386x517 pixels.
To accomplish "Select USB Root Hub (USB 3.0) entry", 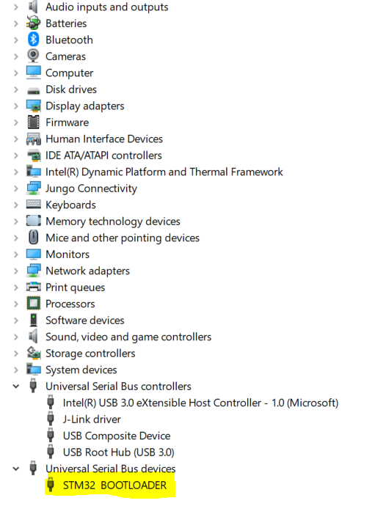I will coord(118,452).
